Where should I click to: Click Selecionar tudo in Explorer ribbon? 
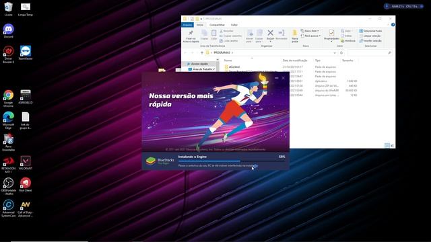coord(370,31)
